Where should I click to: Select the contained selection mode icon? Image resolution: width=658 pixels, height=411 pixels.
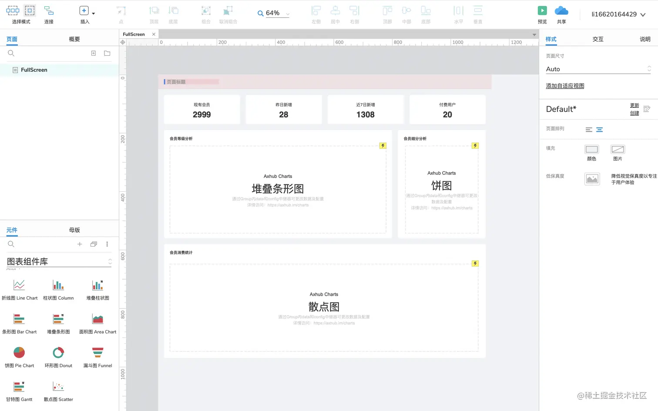point(30,10)
